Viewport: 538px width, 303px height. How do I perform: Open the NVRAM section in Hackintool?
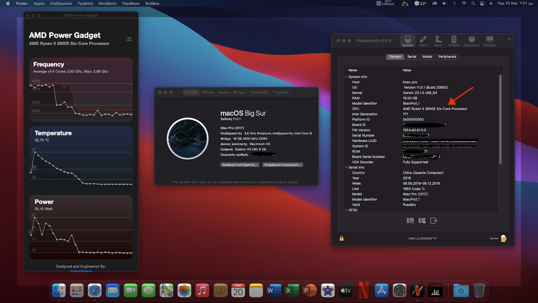pyautogui.click(x=454, y=41)
